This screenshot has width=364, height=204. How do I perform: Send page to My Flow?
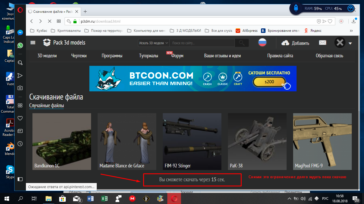[x=324, y=21]
